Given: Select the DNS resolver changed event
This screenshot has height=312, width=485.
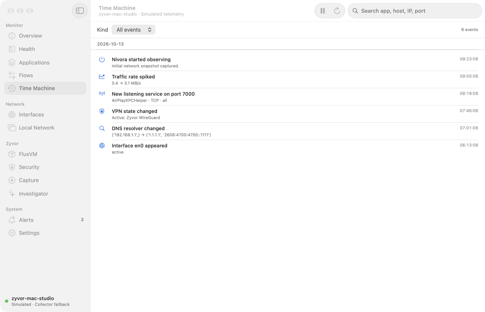Looking at the screenshot, I should 288,131.
